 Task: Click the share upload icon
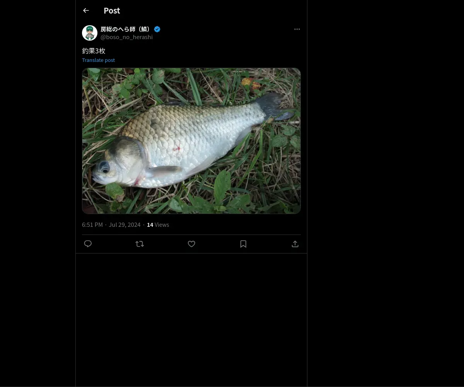point(295,244)
